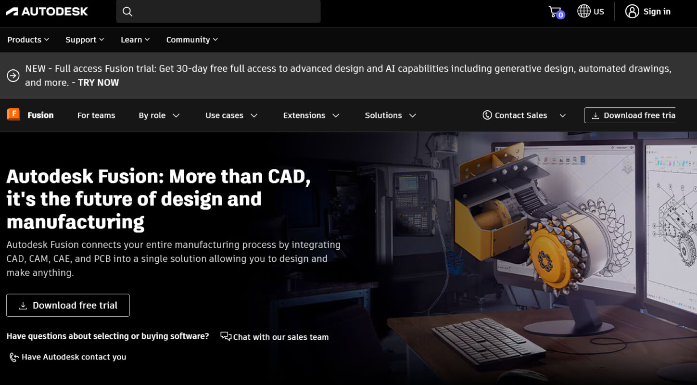Click the Autodesk logo

coord(47,12)
